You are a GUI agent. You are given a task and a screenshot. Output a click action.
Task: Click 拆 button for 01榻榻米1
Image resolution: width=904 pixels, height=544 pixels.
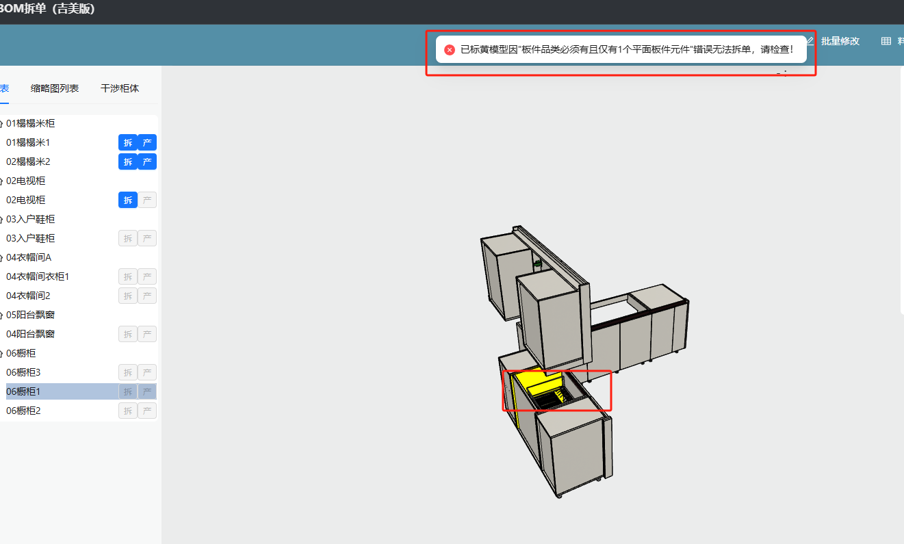point(128,142)
